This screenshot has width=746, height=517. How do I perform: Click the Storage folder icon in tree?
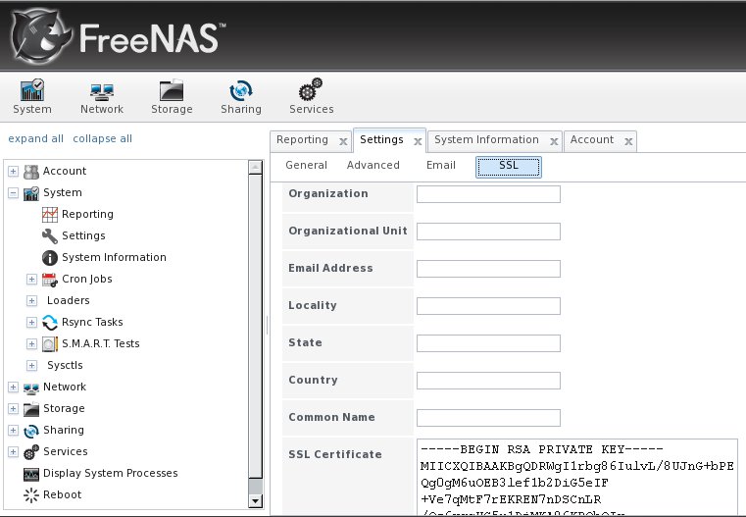(31, 409)
